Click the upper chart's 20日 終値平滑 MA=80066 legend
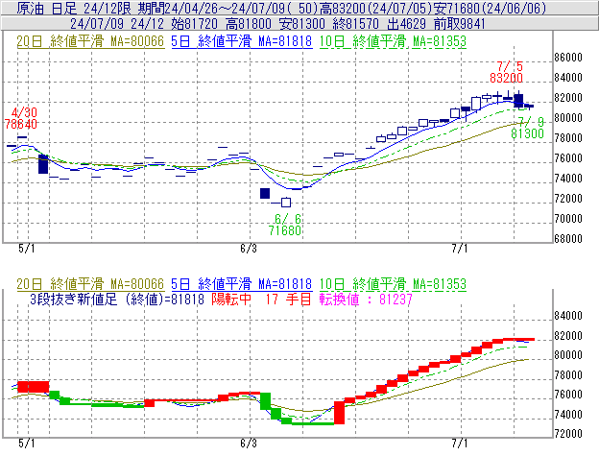The image size is (599, 456). pos(90,41)
